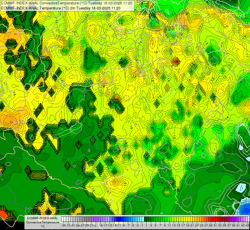Click the ConvectiveTemperature label in the legend

(x=43, y=222)
